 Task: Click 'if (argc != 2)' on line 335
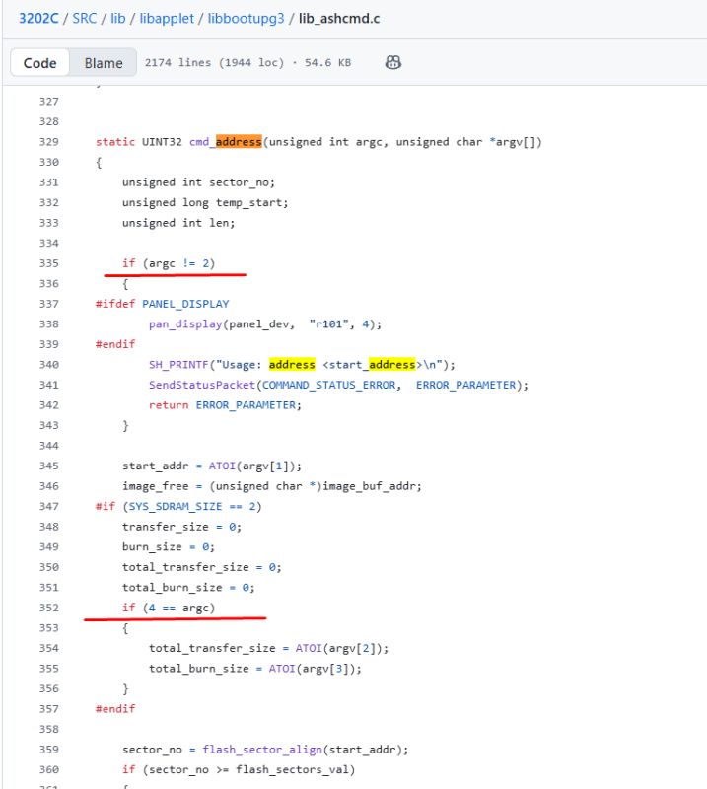(x=169, y=263)
